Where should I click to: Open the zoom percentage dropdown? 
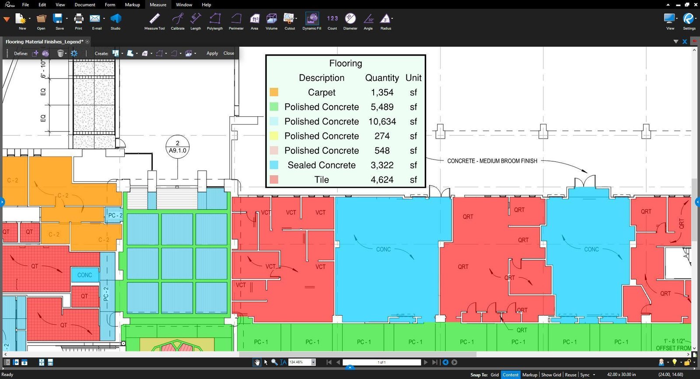tap(313, 362)
